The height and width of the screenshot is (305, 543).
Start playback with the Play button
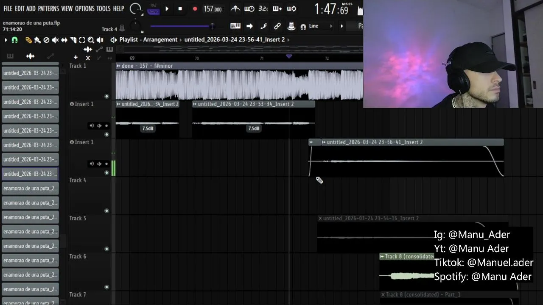click(167, 9)
